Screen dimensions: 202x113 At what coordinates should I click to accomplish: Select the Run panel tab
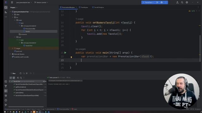click(x=14, y=73)
